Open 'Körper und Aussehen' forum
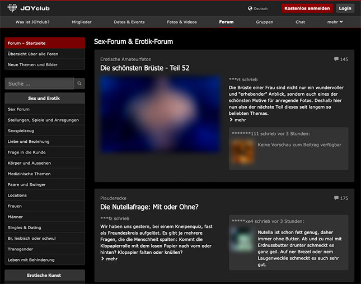Screen dimensions: 361x284 tap(45, 163)
